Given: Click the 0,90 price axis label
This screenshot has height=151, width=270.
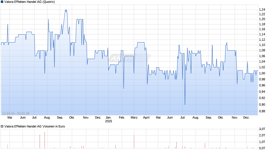Looking at the screenshot, I should click(x=262, y=104).
